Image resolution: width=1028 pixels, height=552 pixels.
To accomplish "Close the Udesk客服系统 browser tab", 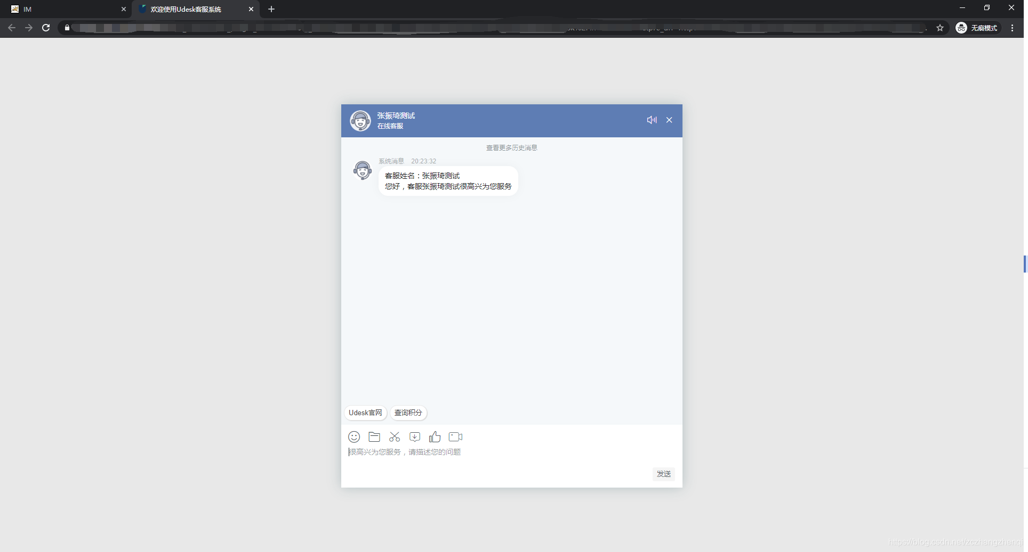I will point(251,9).
